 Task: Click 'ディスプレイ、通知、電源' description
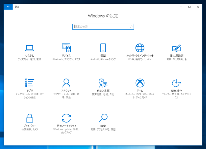(x=30, y=59)
